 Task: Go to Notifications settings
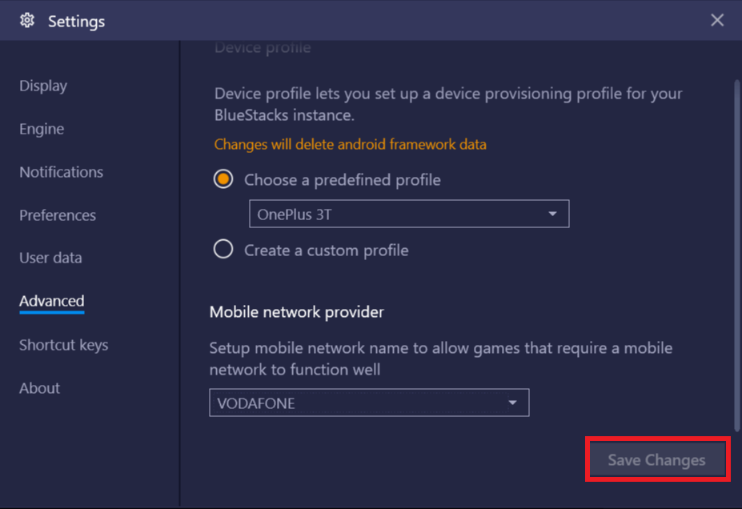tap(61, 172)
